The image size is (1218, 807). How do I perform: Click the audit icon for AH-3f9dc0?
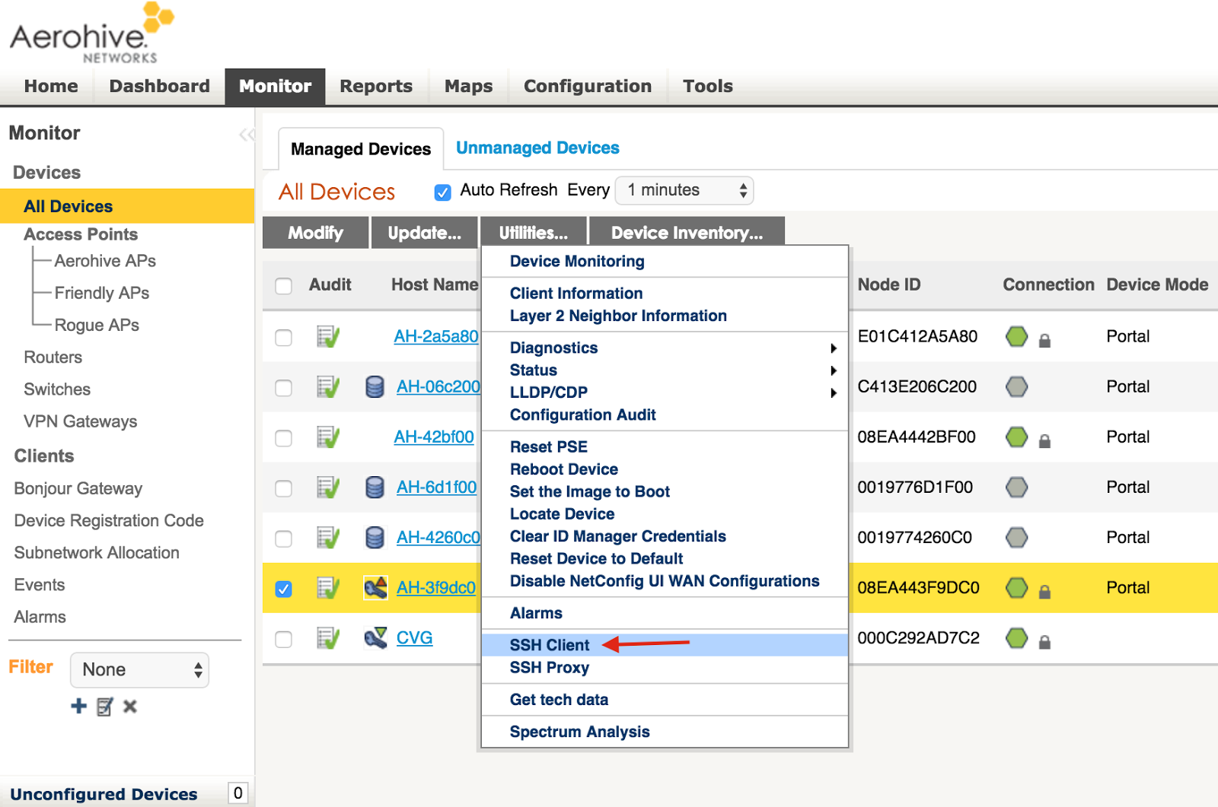(x=328, y=587)
